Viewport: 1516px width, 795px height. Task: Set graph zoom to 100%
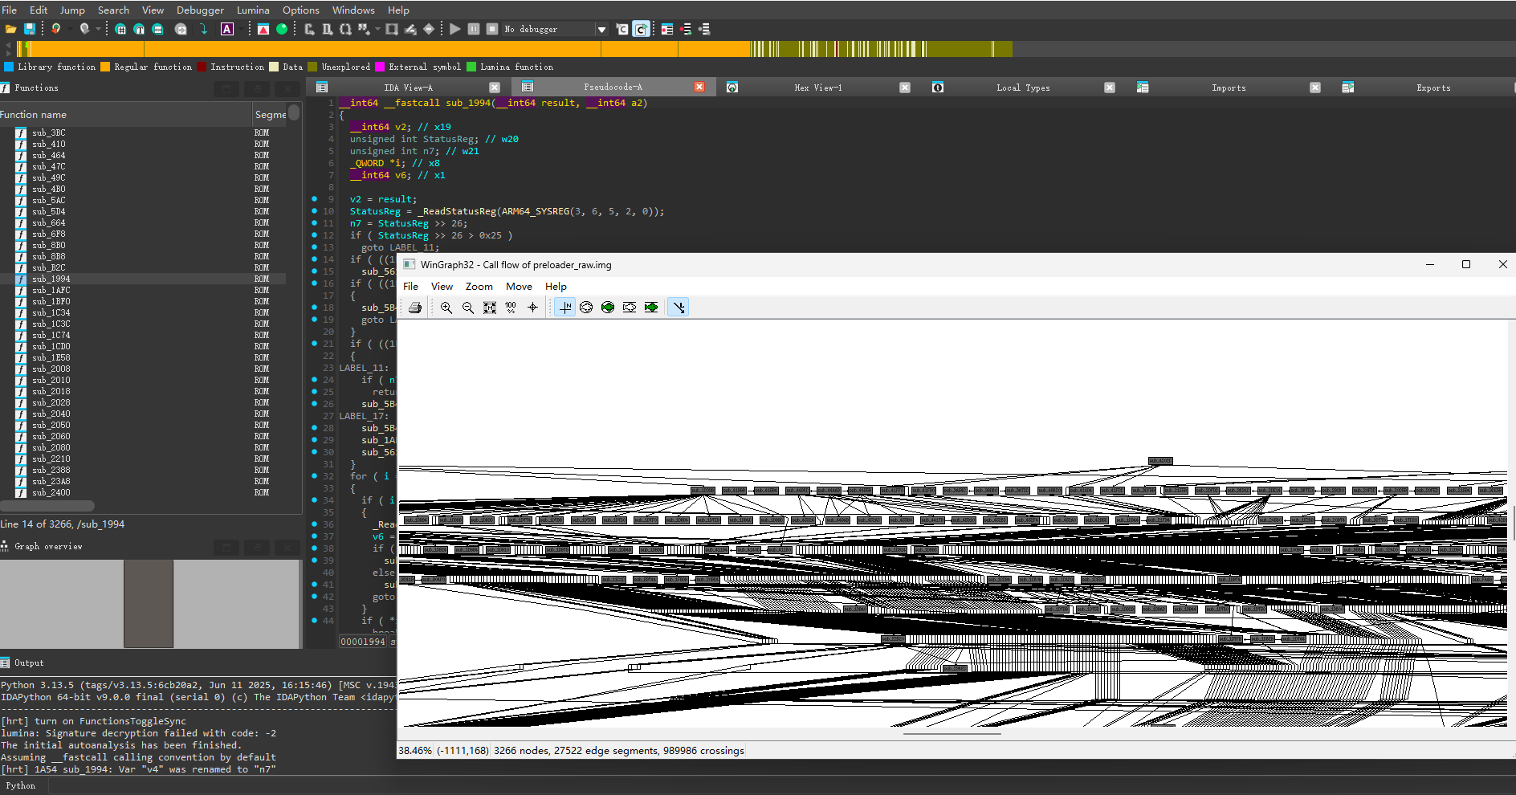point(511,308)
